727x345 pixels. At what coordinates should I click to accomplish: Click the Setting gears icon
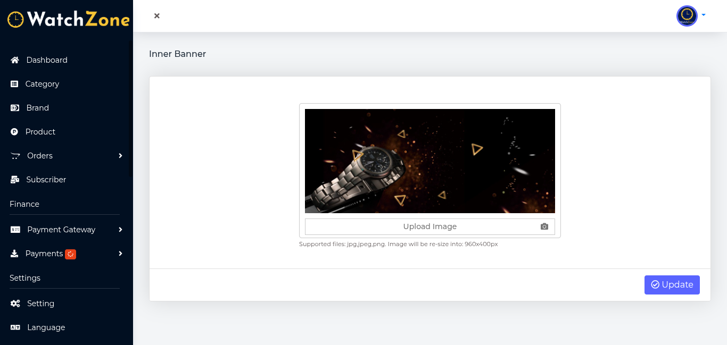click(15, 304)
